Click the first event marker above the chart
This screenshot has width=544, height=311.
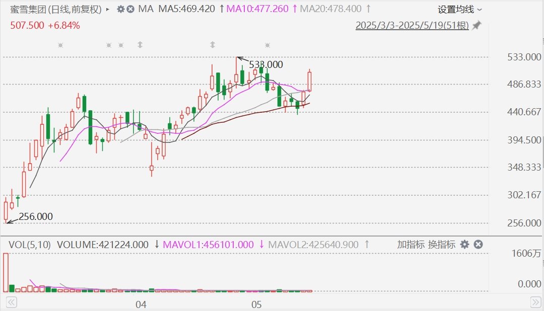pyautogui.click(x=60, y=45)
